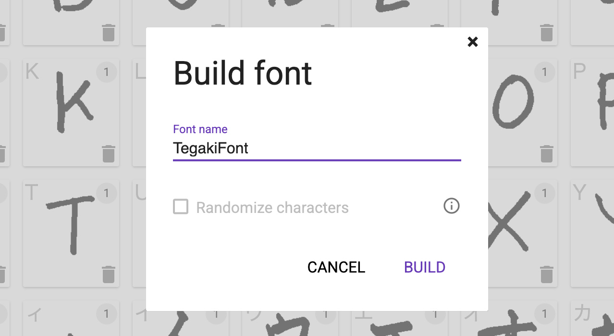Image resolution: width=614 pixels, height=336 pixels.
Task: Click the trash icon on the O card
Action: 546,154
